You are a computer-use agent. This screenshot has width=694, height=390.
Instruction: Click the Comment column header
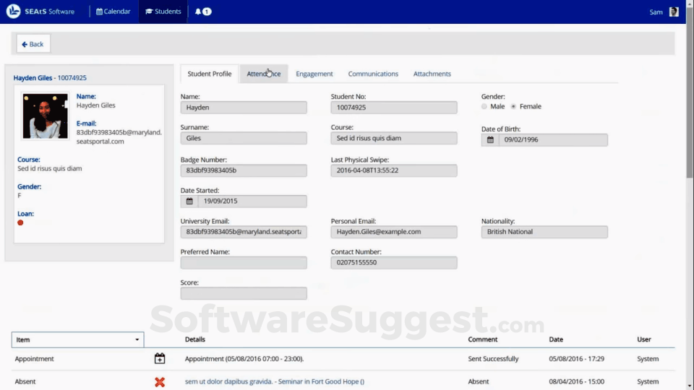[483, 339]
